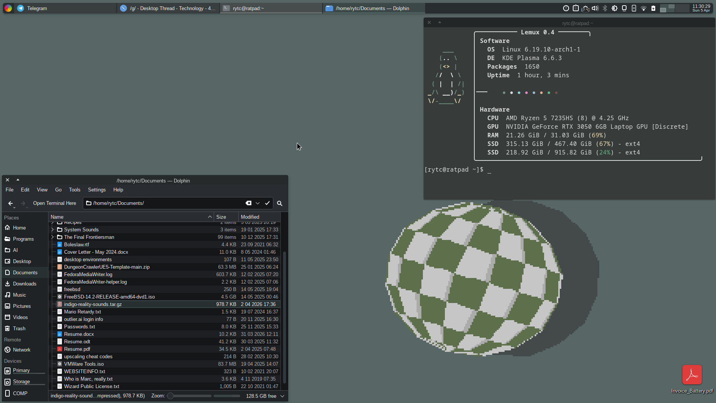Image resolution: width=716 pixels, height=403 pixels.
Task: Expand The Final Frontiersman folder tree
Action: (53, 237)
